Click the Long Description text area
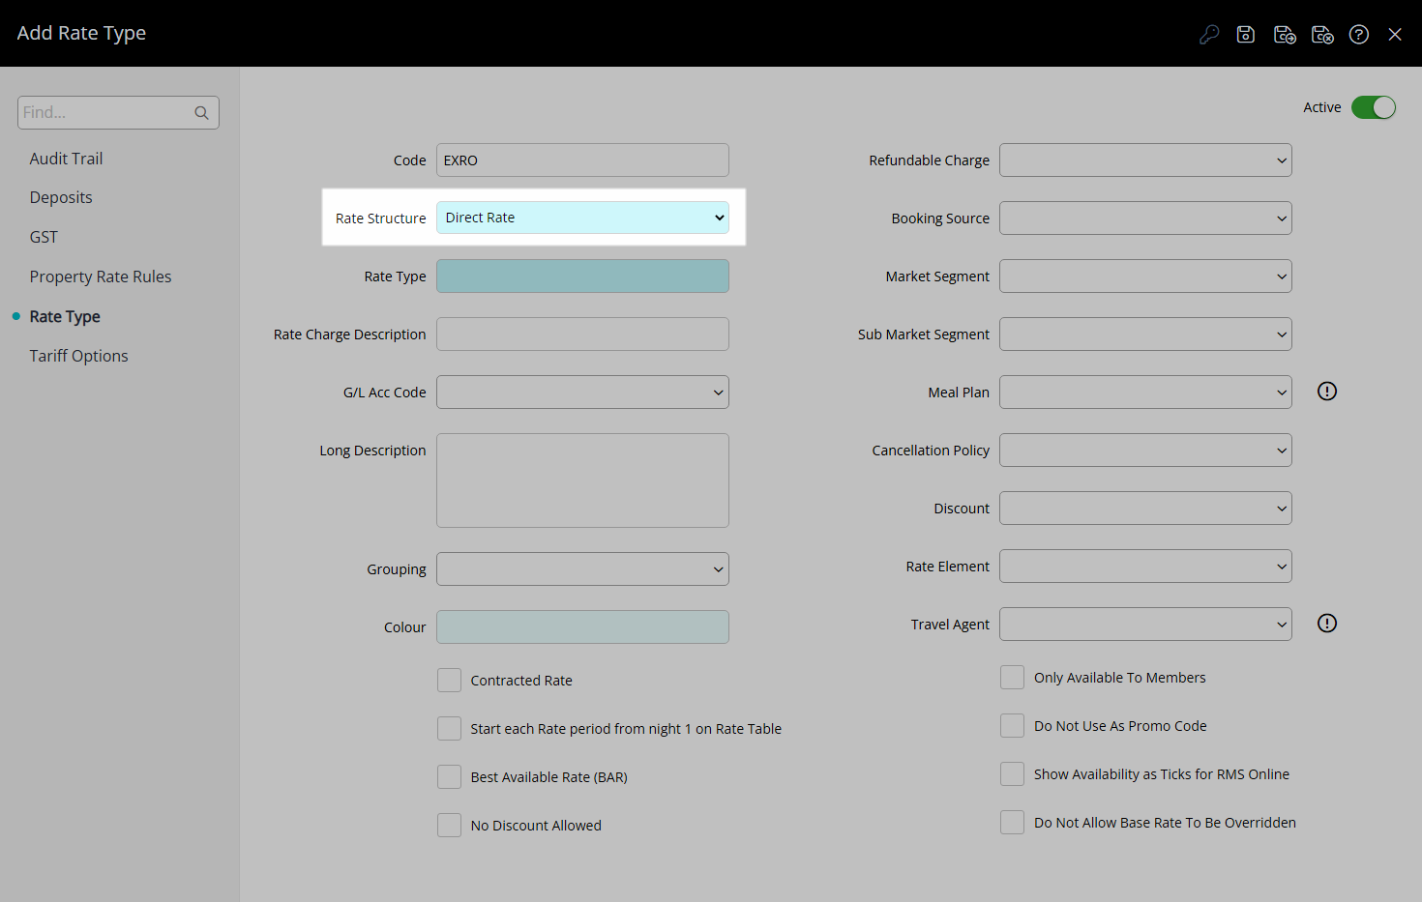Image resolution: width=1422 pixels, height=902 pixels. click(x=582, y=480)
